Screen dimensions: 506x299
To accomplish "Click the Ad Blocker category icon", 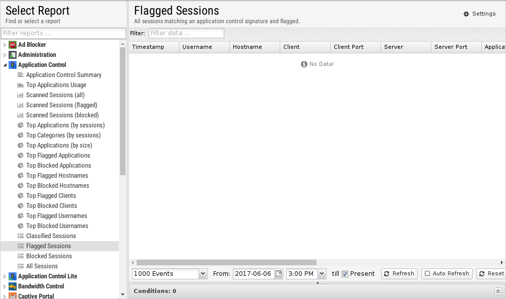I will [13, 45].
